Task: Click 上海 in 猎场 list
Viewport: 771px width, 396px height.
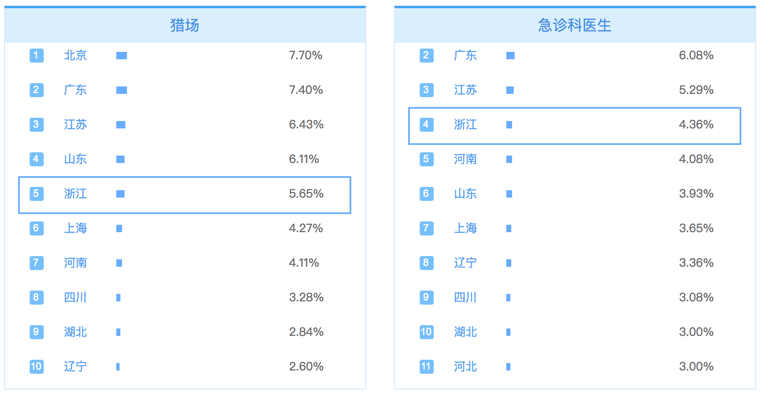Action: [75, 228]
